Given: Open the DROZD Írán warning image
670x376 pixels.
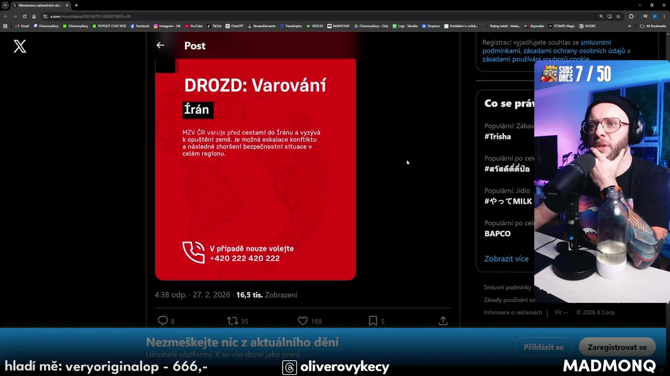Looking at the screenshot, I should pos(255,170).
